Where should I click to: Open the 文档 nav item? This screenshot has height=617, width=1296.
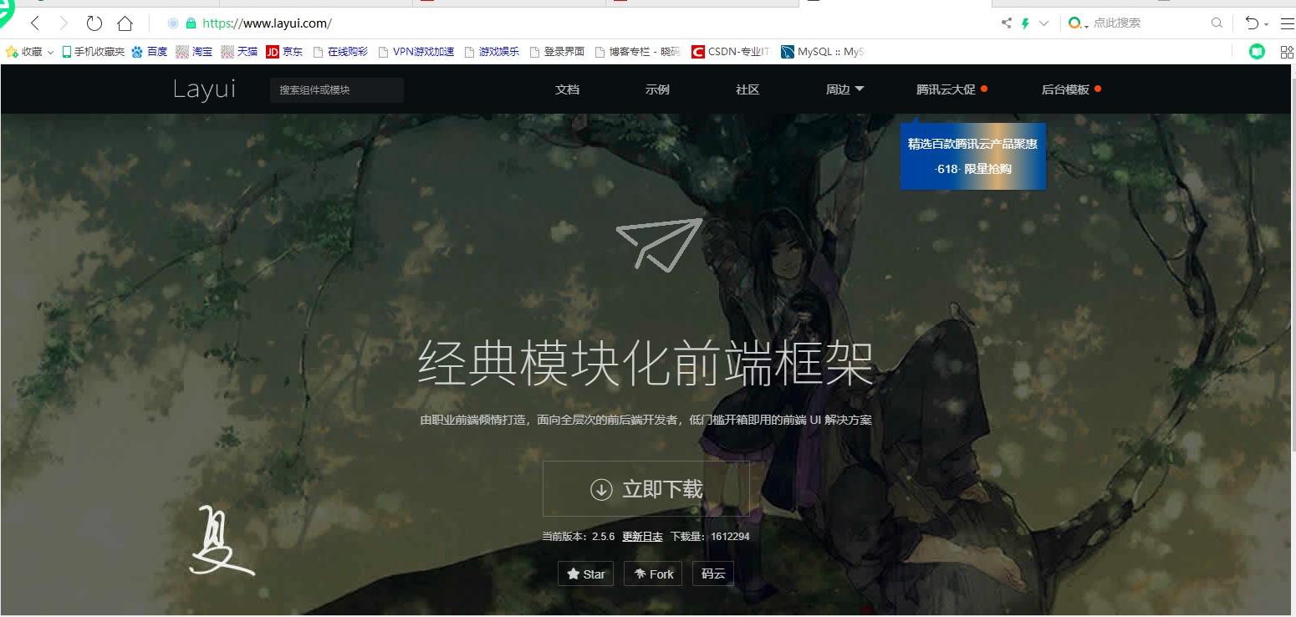(x=567, y=89)
